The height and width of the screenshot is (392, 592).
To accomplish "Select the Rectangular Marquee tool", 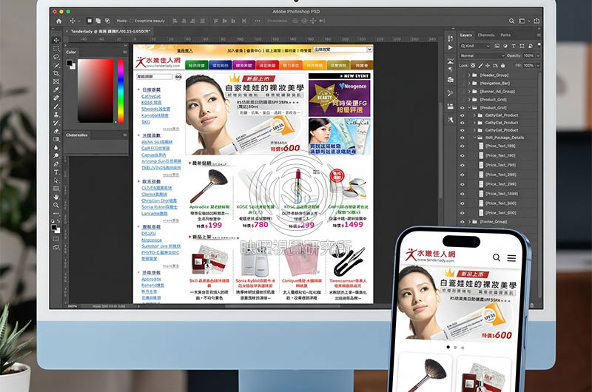I will pos(56,48).
